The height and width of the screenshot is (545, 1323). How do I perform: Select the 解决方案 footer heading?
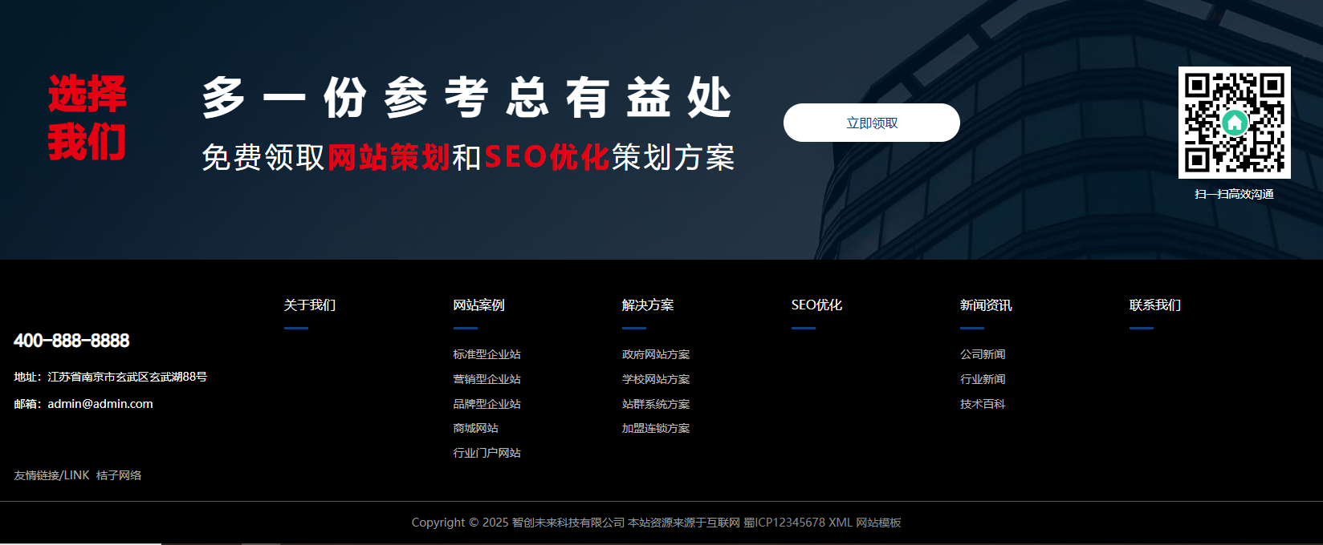click(647, 305)
